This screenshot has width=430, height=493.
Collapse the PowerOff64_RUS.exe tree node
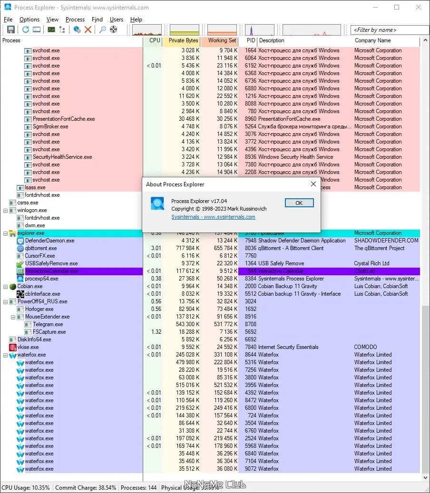point(5,302)
